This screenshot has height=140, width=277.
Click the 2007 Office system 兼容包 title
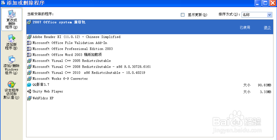point(59,22)
